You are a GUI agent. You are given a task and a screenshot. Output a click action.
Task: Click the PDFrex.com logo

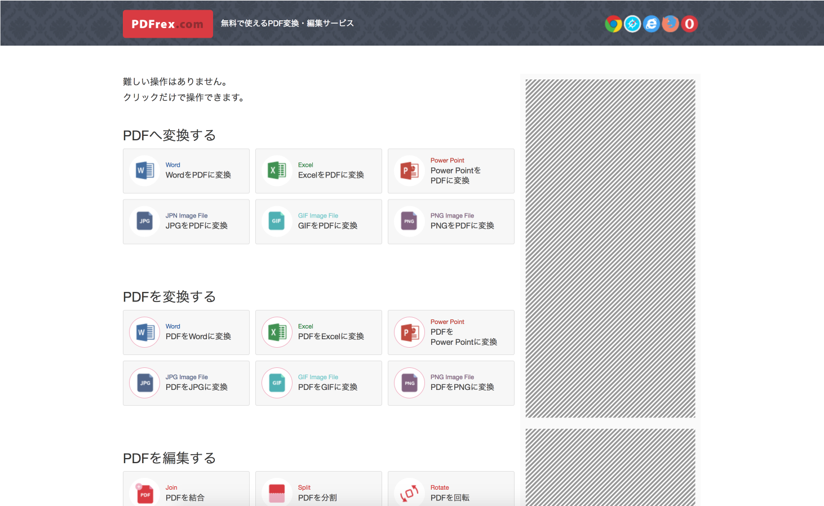167,24
